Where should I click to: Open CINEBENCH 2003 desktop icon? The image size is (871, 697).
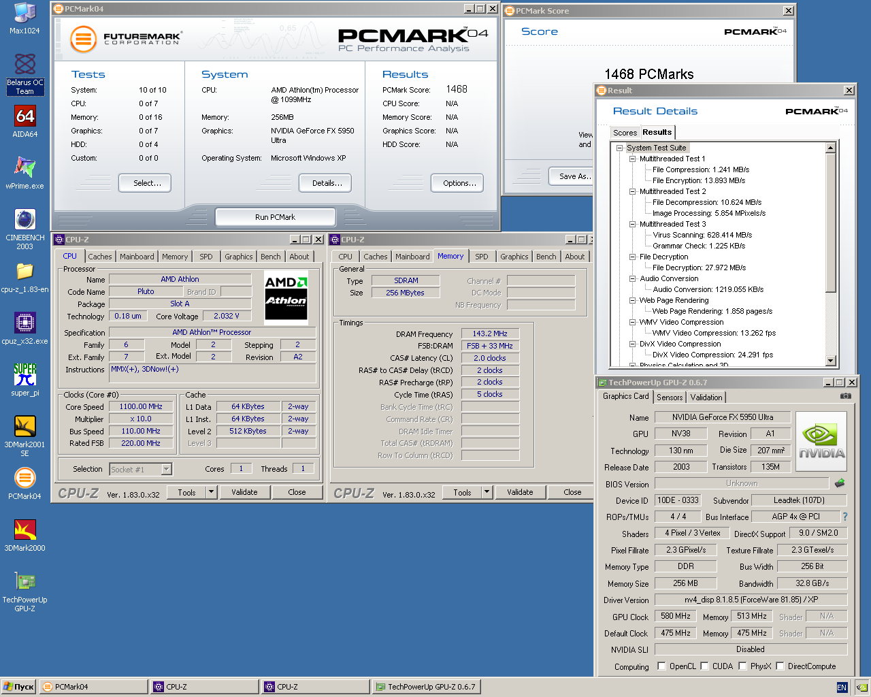pyautogui.click(x=24, y=229)
